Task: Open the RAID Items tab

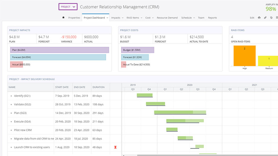Action: (x=133, y=18)
